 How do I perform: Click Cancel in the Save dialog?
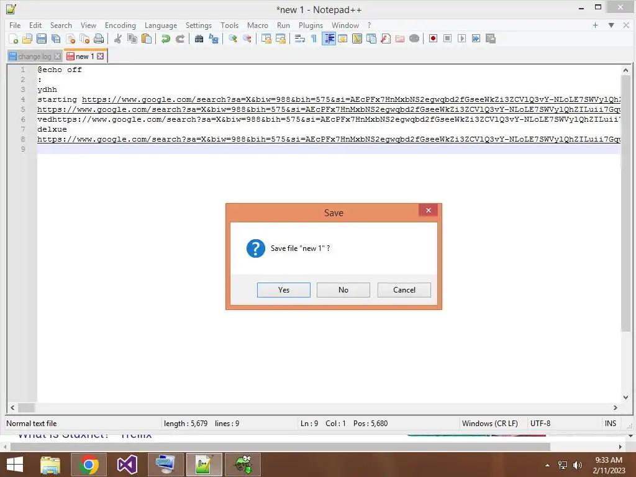click(404, 290)
